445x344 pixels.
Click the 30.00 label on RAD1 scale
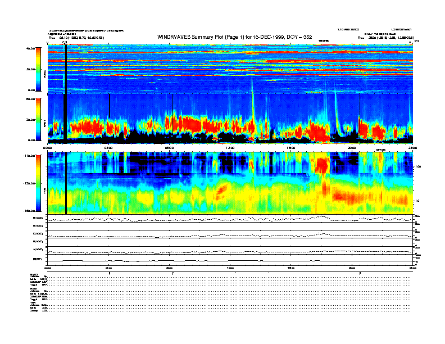click(30, 120)
